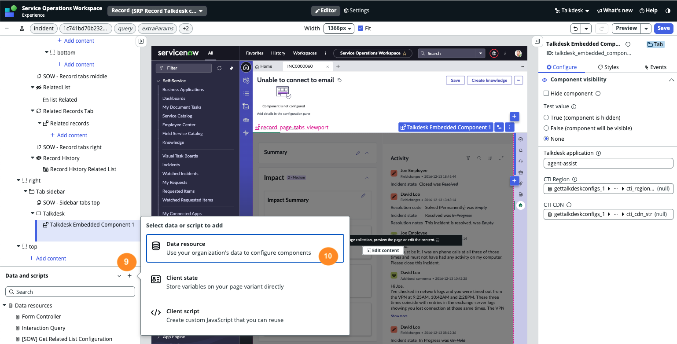Click pencil edit icon in Summary section
The width and height of the screenshot is (677, 344).
pos(358,153)
